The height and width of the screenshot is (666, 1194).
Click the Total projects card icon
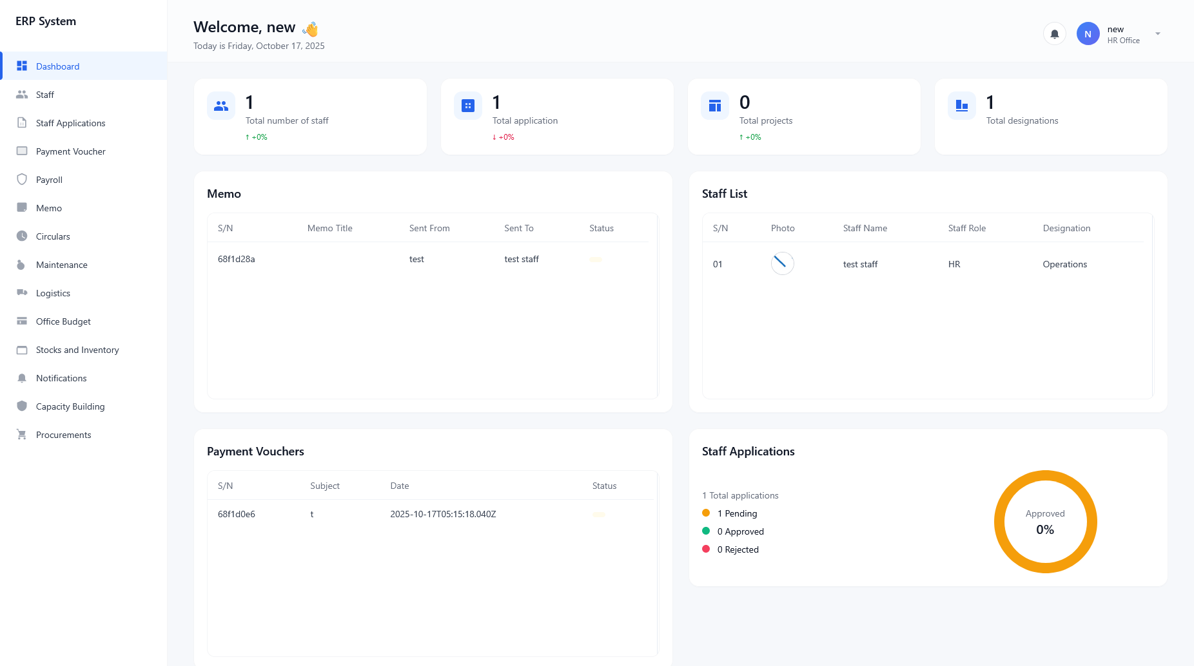pyautogui.click(x=715, y=106)
